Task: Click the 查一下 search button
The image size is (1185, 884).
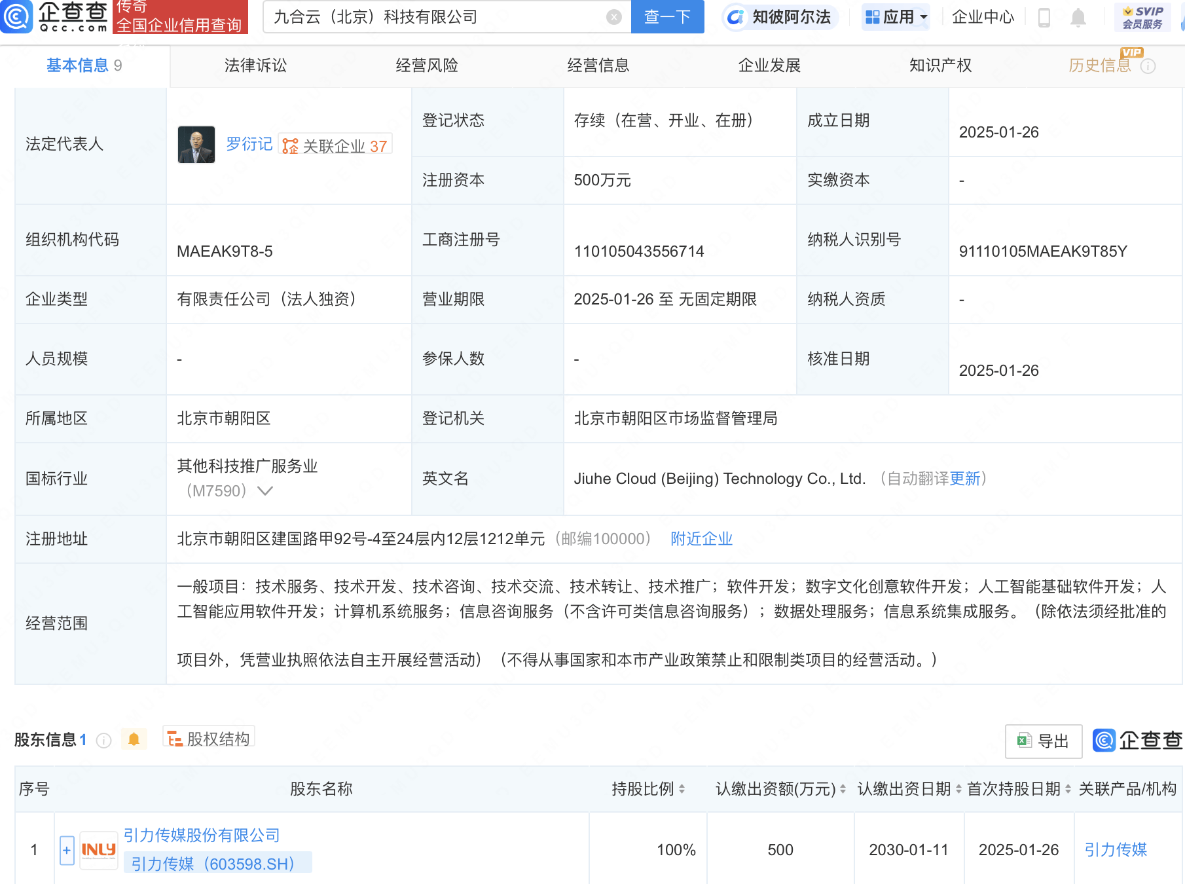Action: point(667,17)
